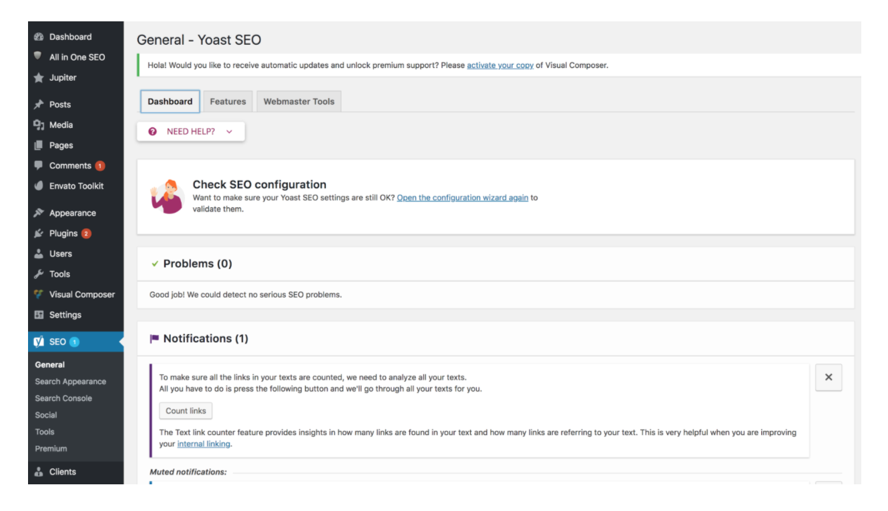This screenshot has height=511, width=888.
Task: Click the SEO notification count badge
Action: pos(74,342)
